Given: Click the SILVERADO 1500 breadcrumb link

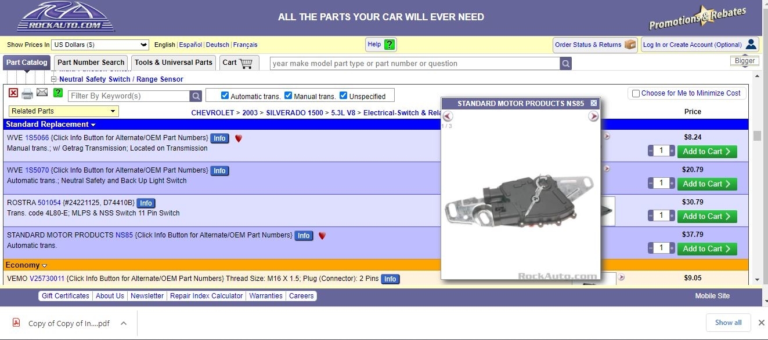Looking at the screenshot, I should (x=294, y=113).
